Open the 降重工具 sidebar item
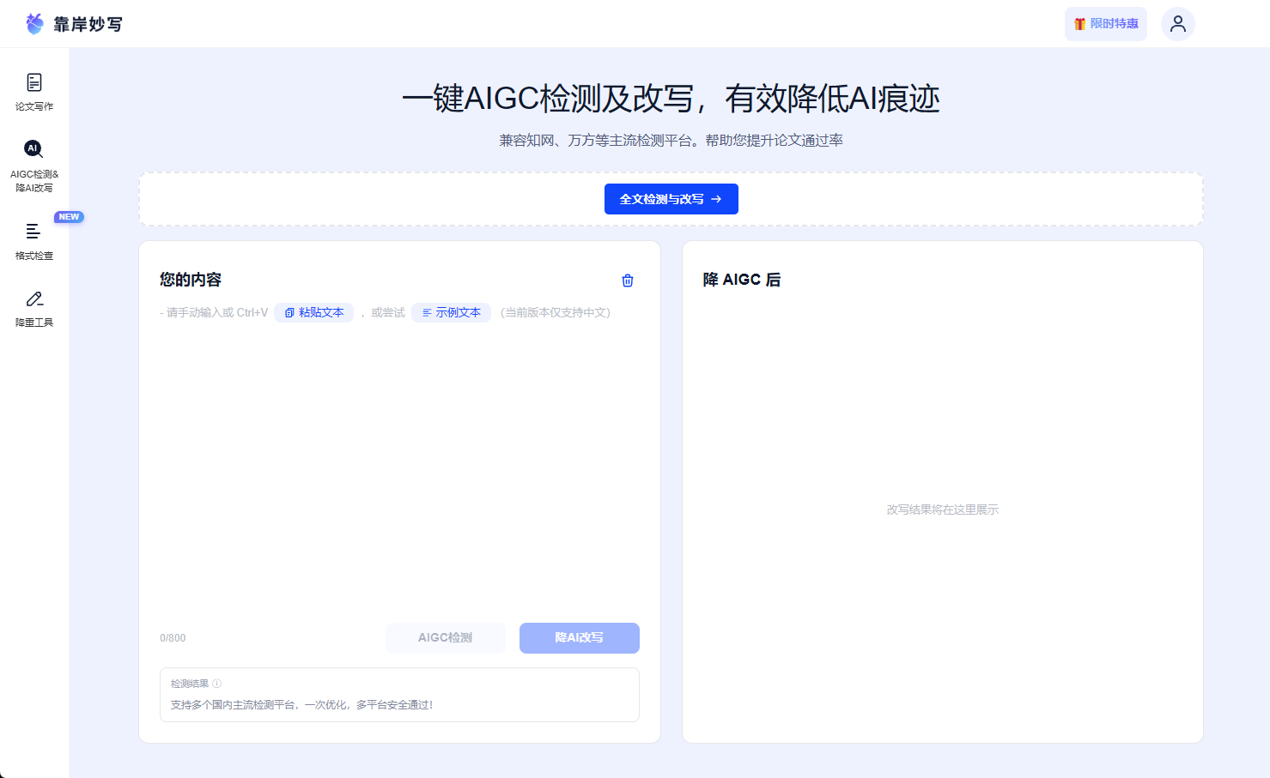 coord(34,309)
